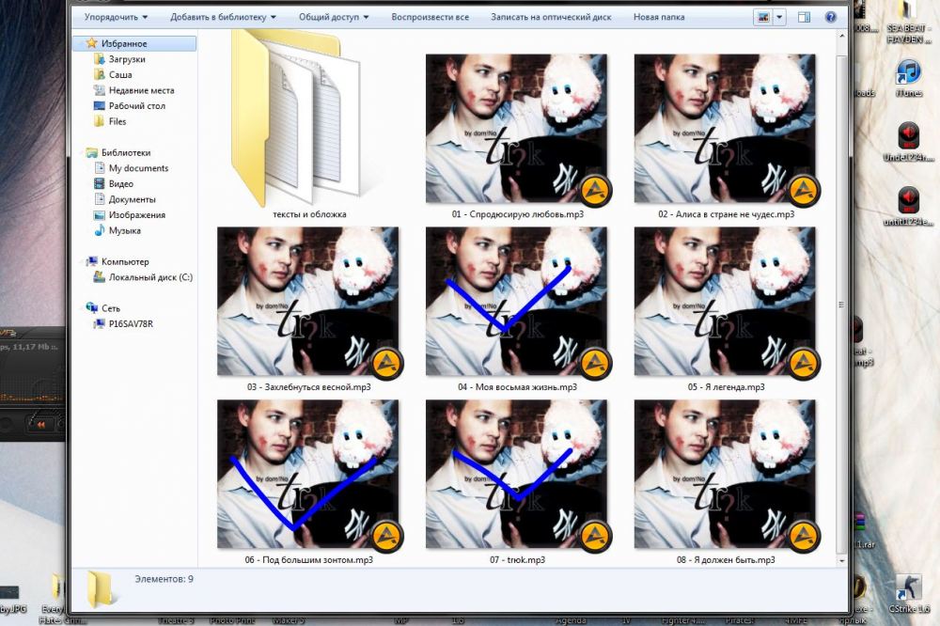Screen dimensions: 940x626
Task: Open Недавние места in sidebar
Action: (x=101, y=90)
